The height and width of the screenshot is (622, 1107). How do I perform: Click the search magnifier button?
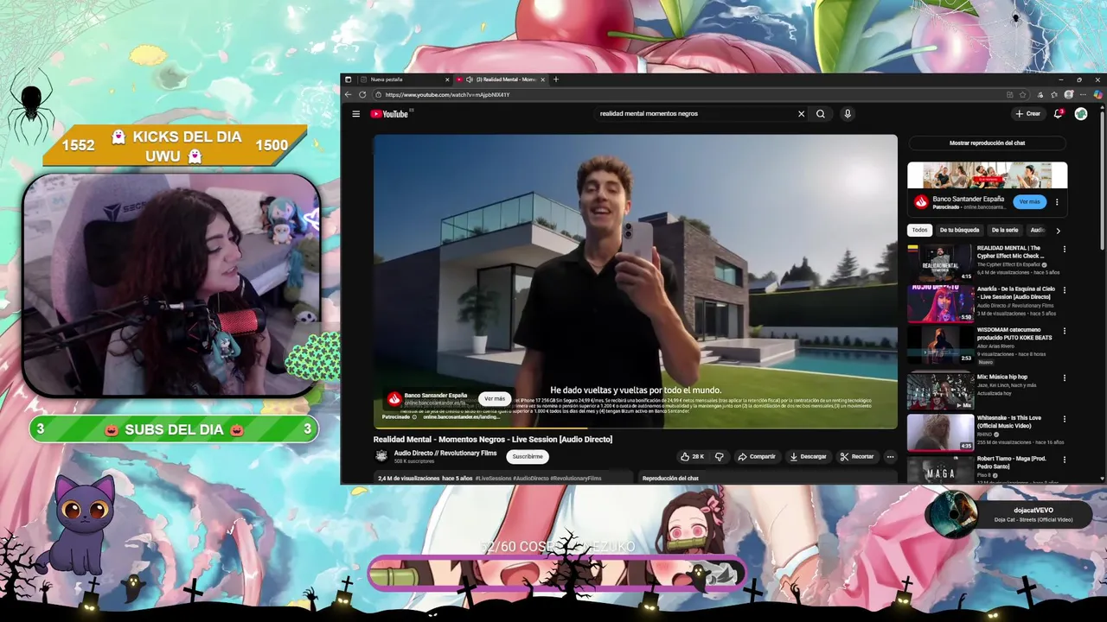coord(821,114)
